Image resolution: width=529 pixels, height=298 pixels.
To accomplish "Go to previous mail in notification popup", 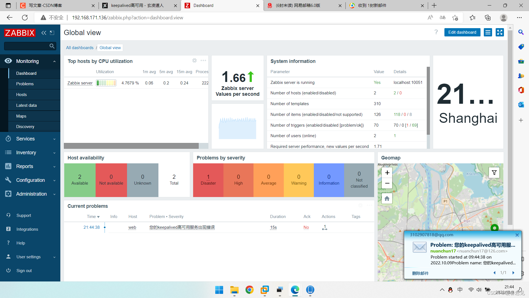I will pyautogui.click(x=494, y=273).
